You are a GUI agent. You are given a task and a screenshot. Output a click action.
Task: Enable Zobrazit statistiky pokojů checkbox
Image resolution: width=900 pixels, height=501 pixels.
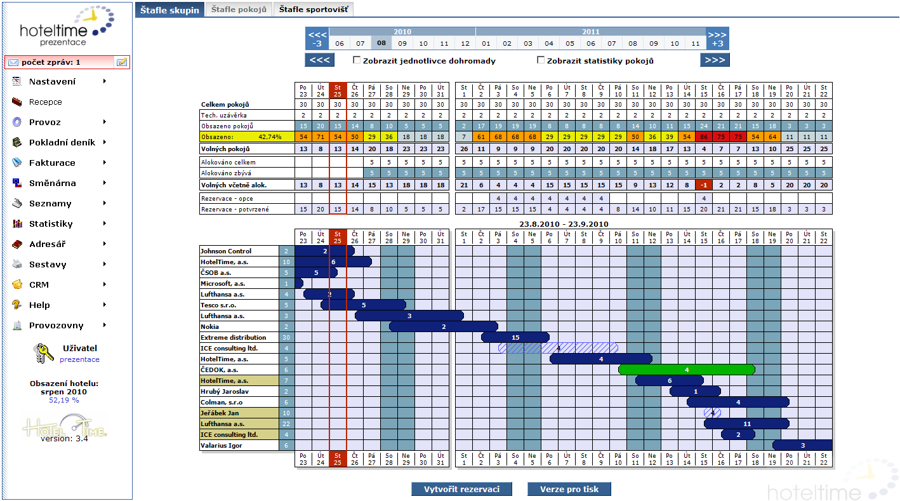coord(541,60)
